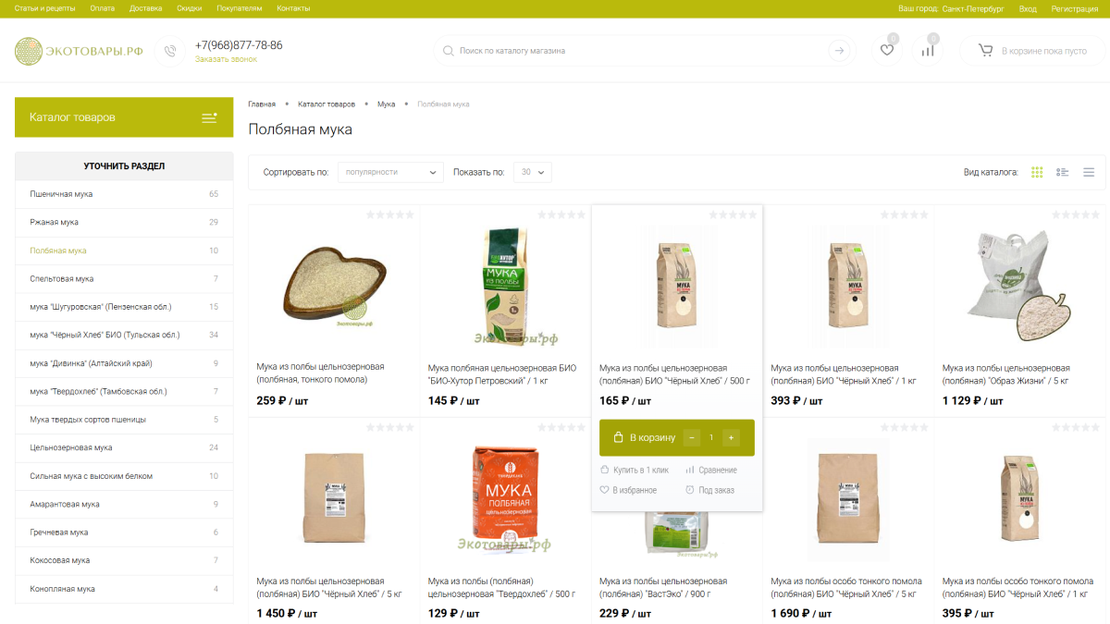Open the comparison bar-chart icon in header

(928, 50)
